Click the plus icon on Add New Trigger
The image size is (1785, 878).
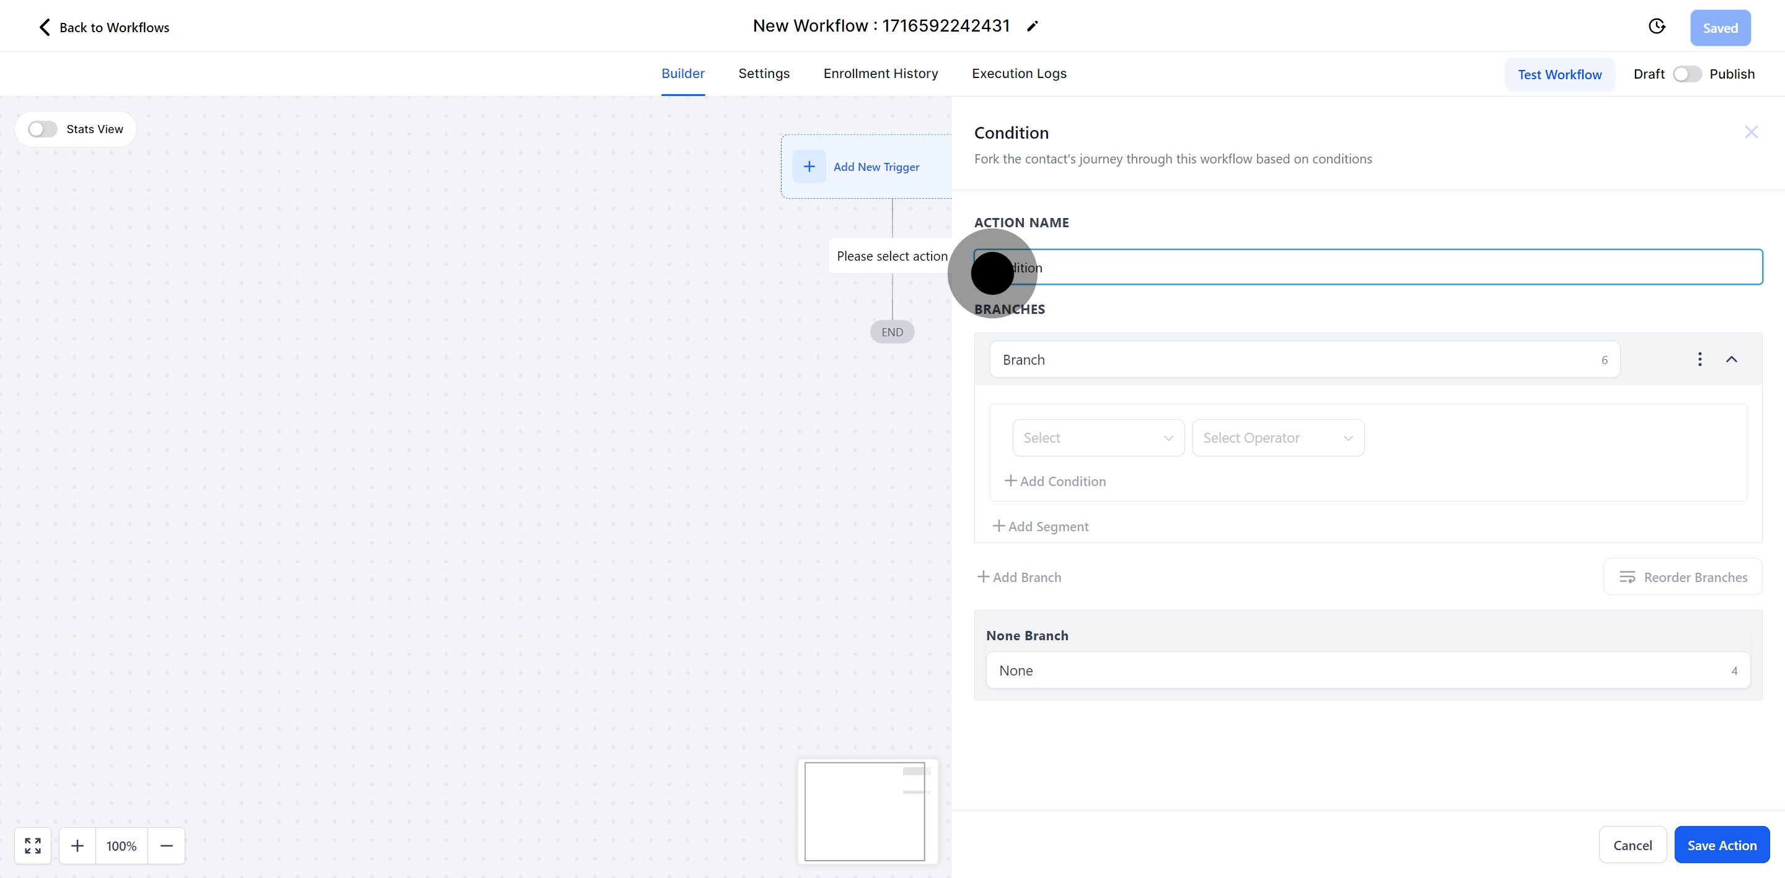click(809, 167)
